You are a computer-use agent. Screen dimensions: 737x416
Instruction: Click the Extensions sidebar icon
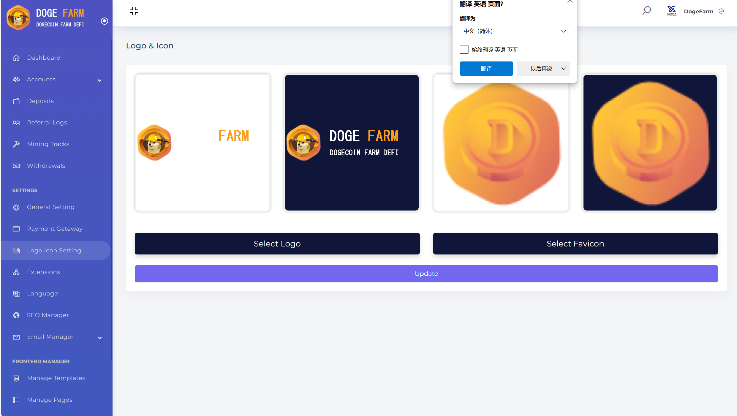[16, 272]
